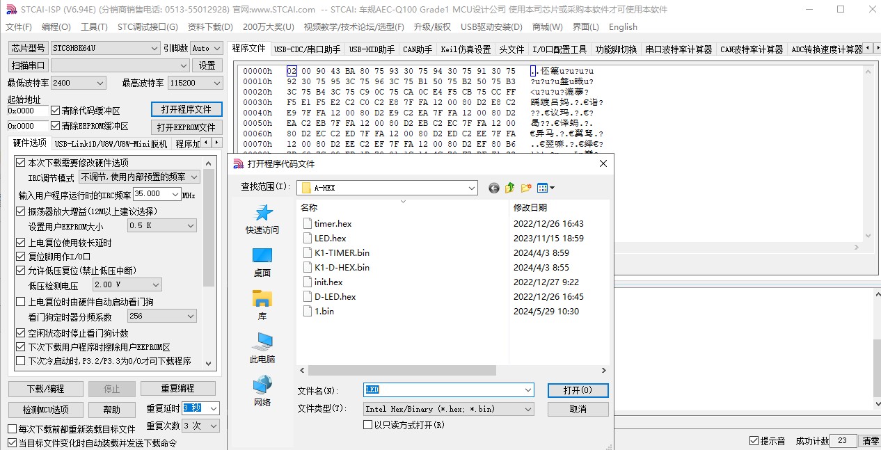
Task: Click the timer.hex file icon
Action: pyautogui.click(x=308, y=223)
